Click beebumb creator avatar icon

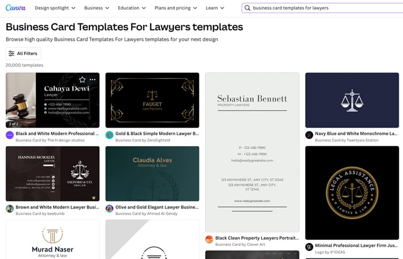[x=9, y=208]
